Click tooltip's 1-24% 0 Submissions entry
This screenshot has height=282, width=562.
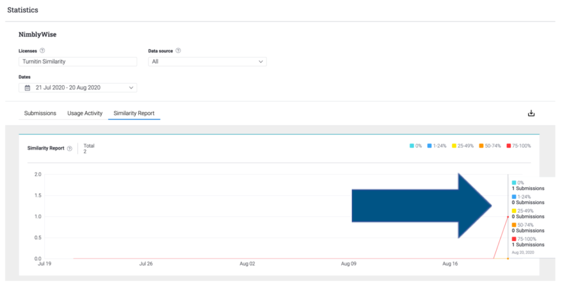click(x=528, y=199)
